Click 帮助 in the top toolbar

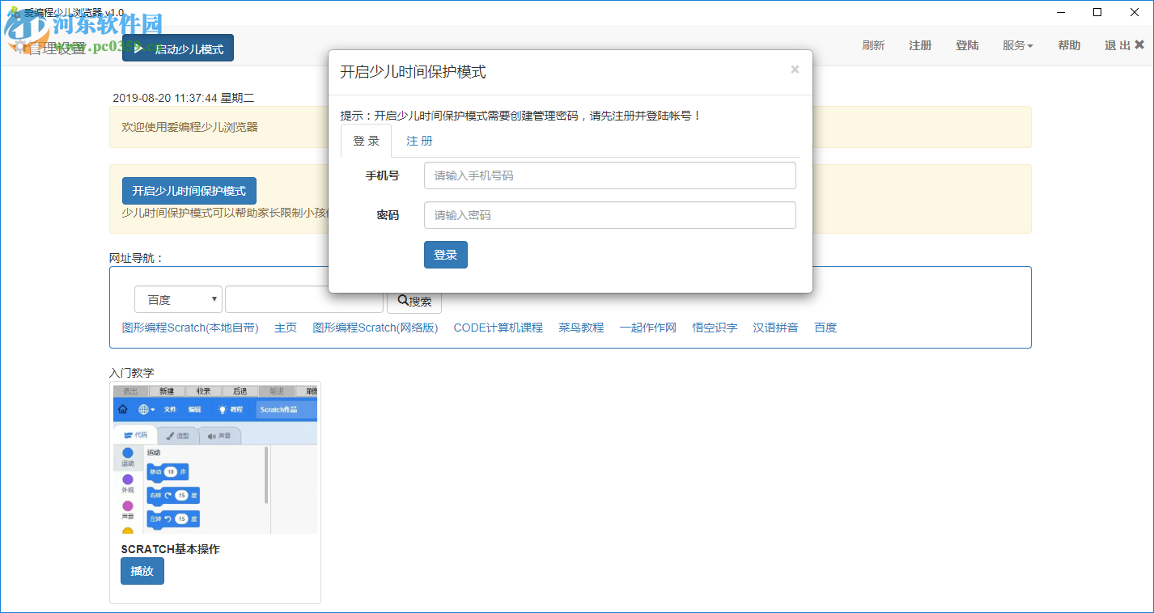tap(1069, 46)
